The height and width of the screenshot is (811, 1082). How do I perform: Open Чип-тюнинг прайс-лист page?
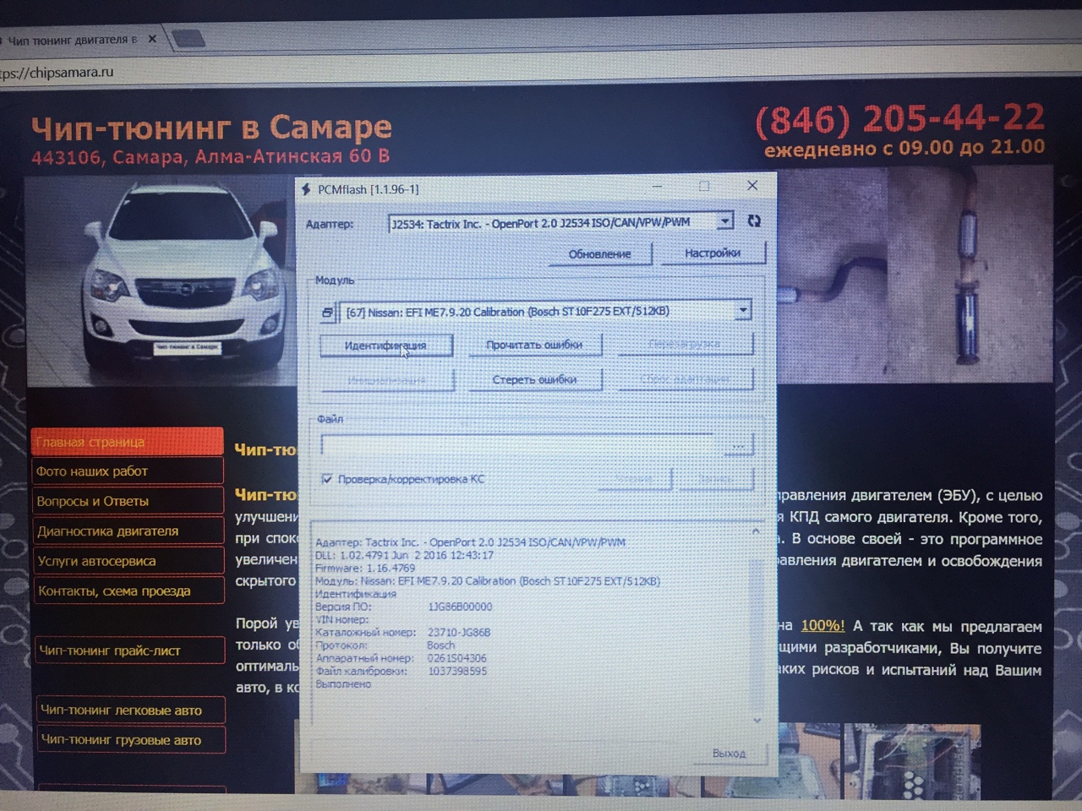129,650
